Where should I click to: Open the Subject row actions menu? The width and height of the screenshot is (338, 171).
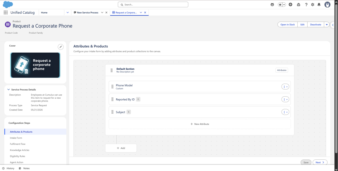285,112
